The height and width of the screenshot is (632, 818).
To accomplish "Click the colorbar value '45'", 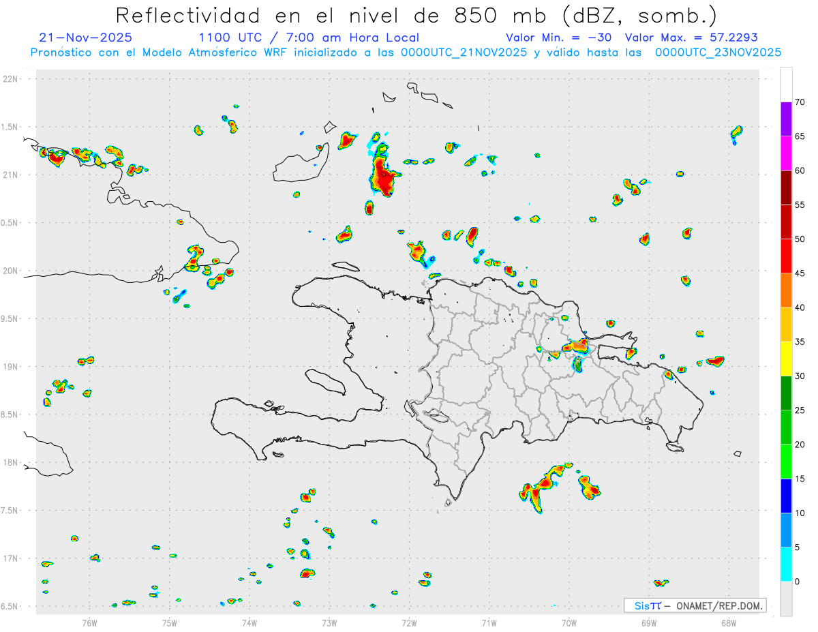I will tap(800, 273).
